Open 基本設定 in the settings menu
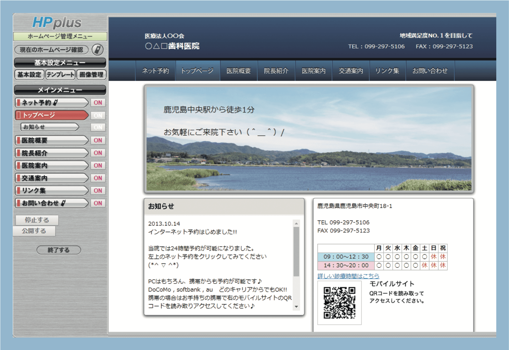Image resolution: width=509 pixels, height=350 pixels. (29, 74)
